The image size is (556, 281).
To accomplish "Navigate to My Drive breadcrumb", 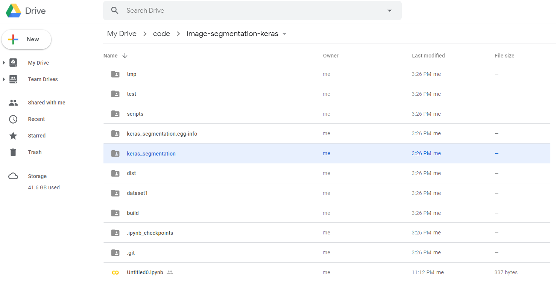I will [x=122, y=33].
